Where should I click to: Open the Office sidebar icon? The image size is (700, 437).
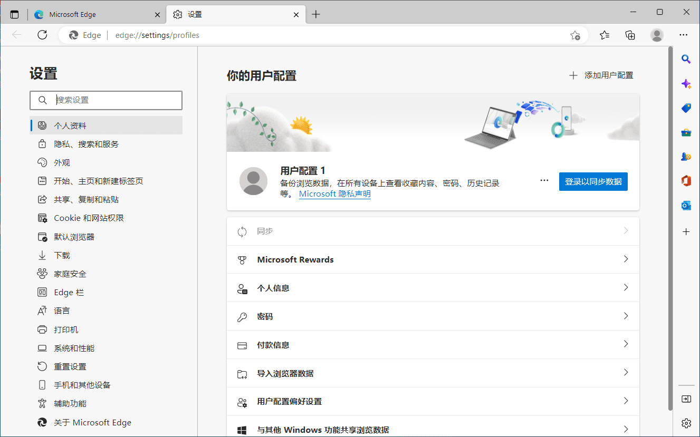coord(686,181)
